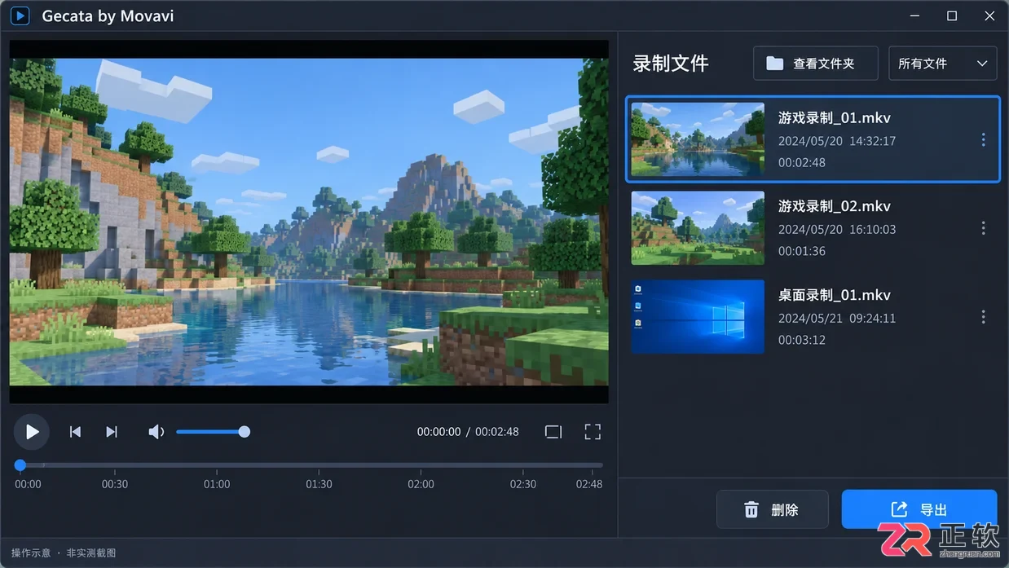
Task: Click the 游戏录制_02.mkv file name
Action: pyautogui.click(x=834, y=206)
